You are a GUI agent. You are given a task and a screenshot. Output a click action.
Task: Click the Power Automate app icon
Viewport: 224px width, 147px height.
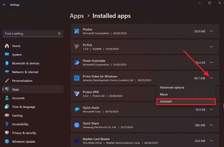click(x=77, y=62)
